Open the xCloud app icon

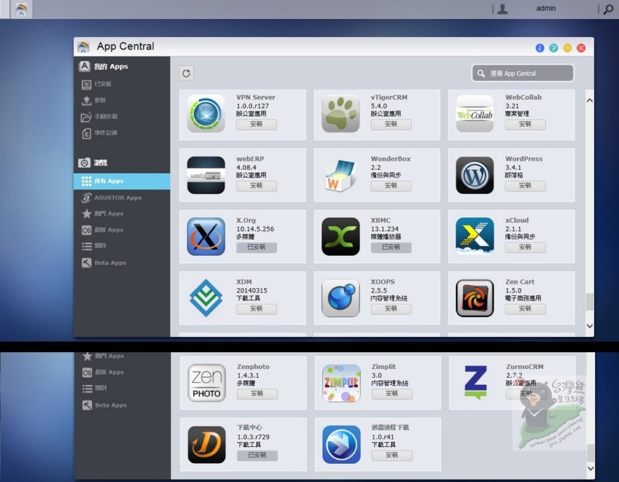point(475,237)
